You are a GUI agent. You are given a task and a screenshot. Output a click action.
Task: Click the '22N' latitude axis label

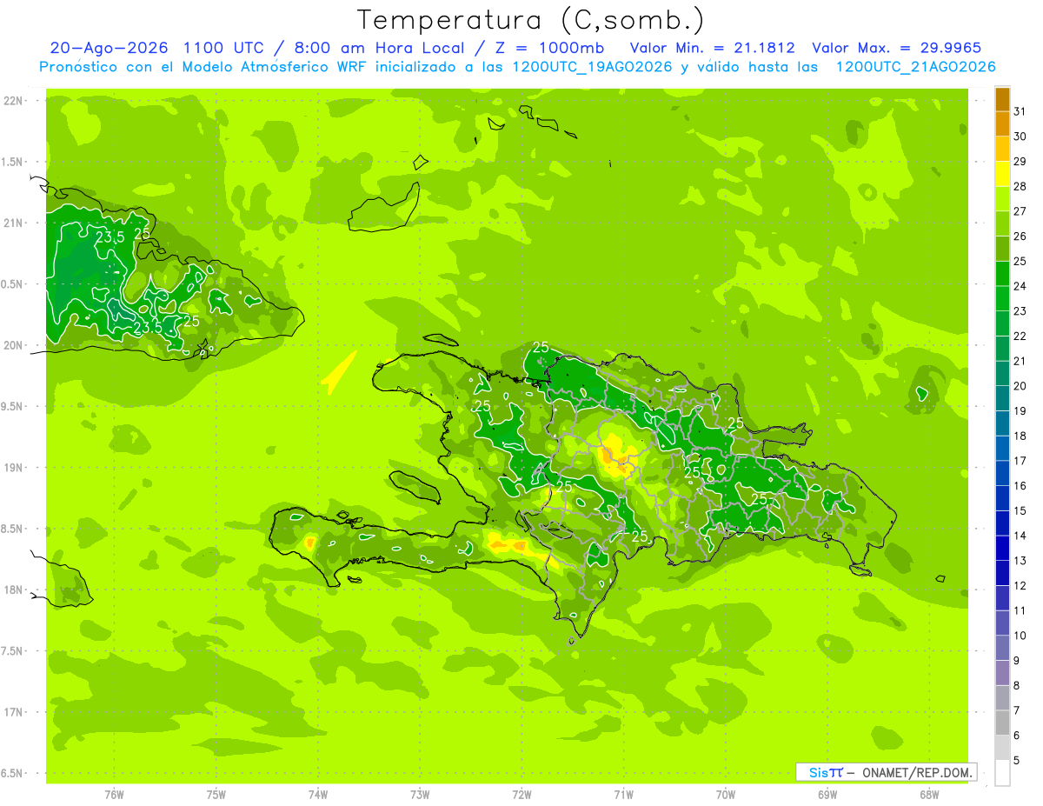click(12, 100)
